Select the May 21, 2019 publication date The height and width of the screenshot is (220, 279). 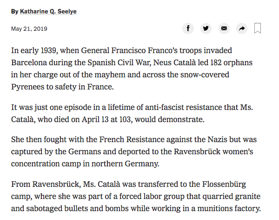29,29
